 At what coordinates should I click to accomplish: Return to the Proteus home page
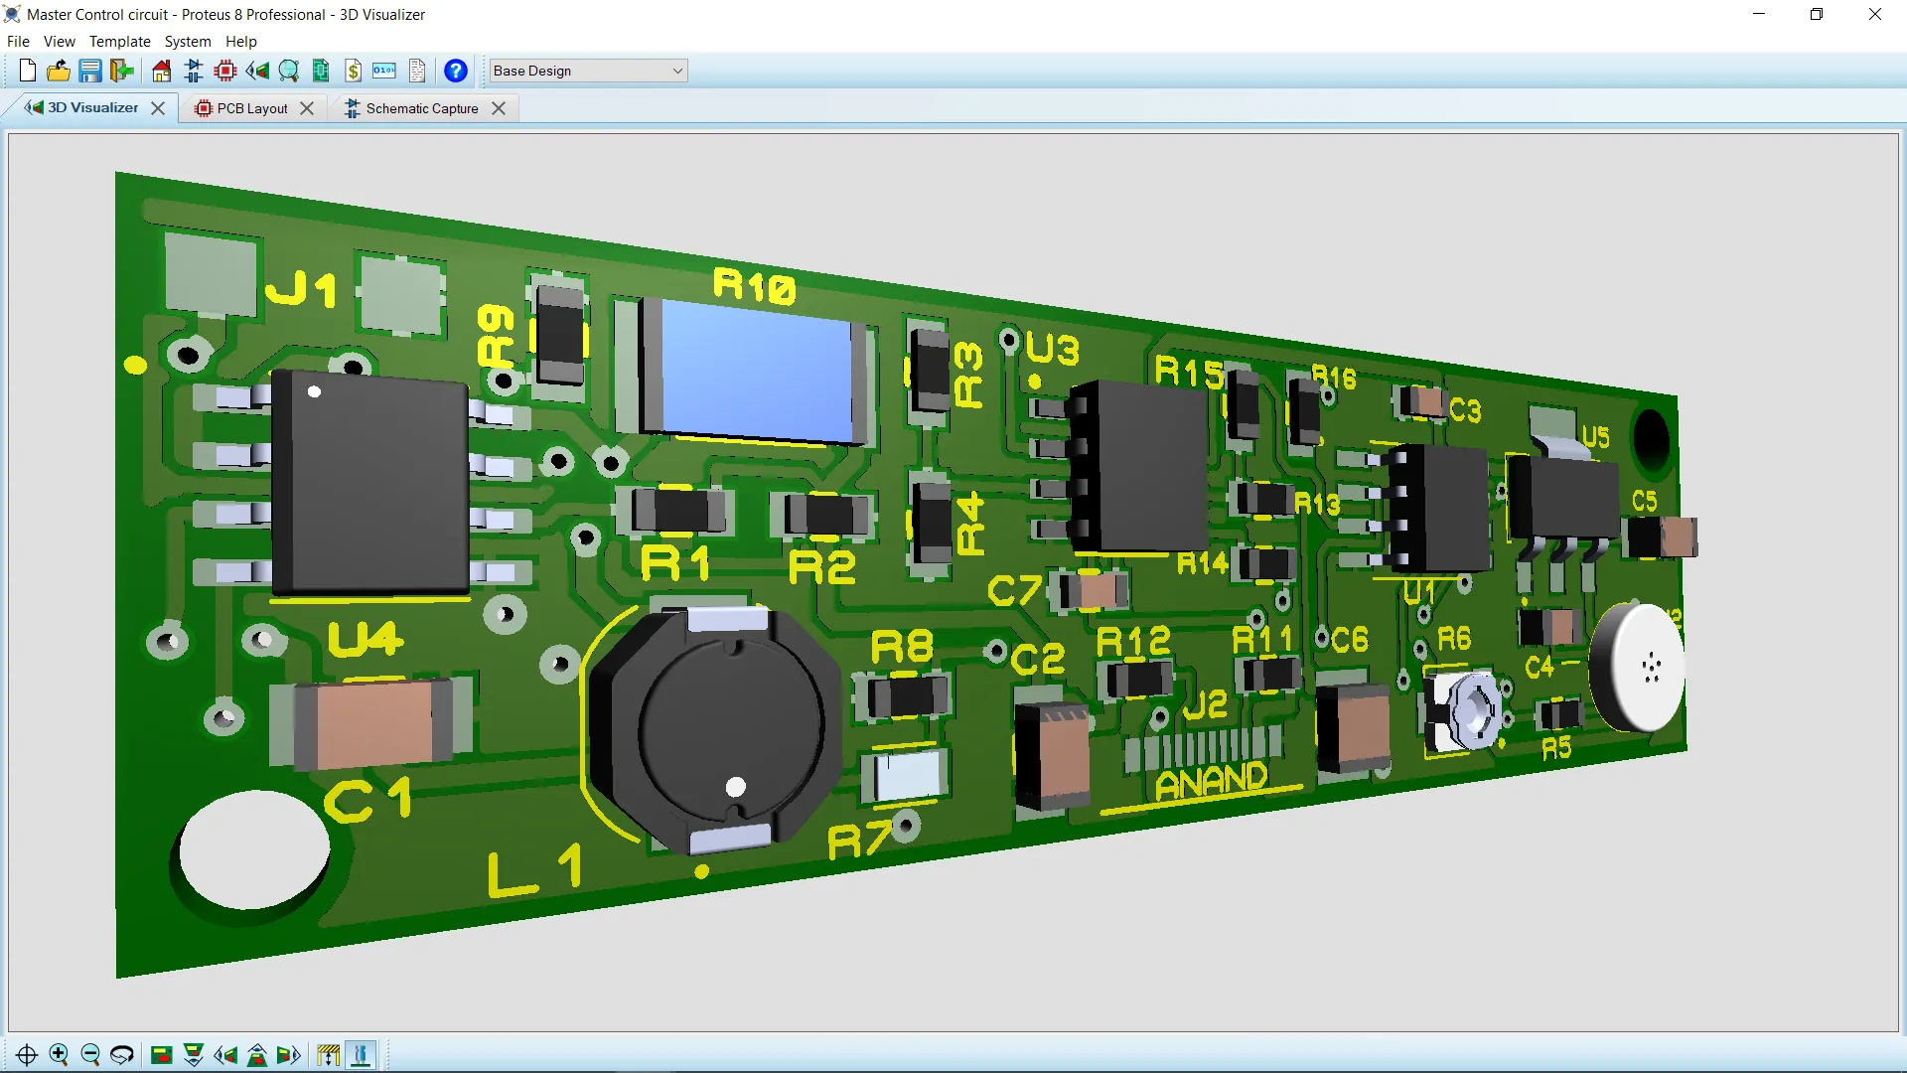pos(160,71)
